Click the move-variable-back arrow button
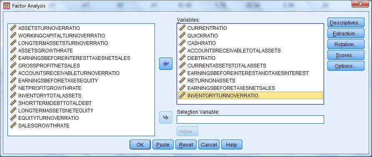The height and width of the screenshot is (157, 372). (166, 64)
